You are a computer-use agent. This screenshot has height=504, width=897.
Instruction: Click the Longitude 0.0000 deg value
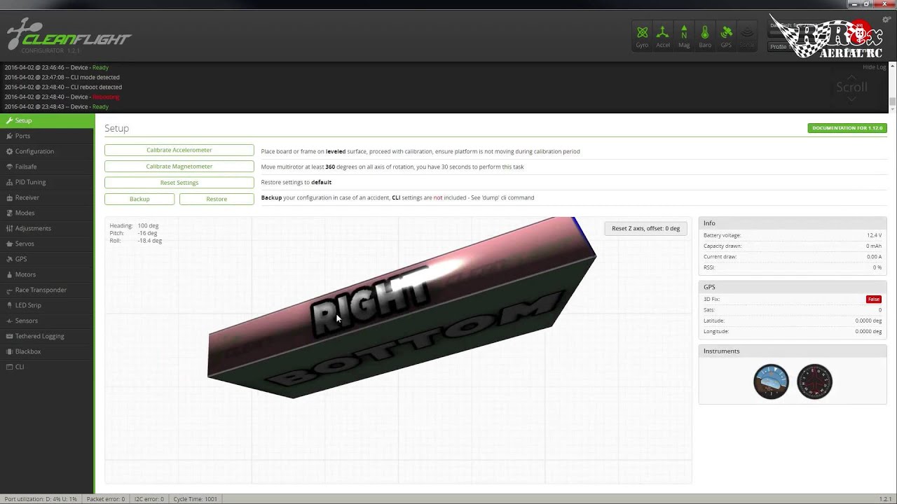coord(868,331)
